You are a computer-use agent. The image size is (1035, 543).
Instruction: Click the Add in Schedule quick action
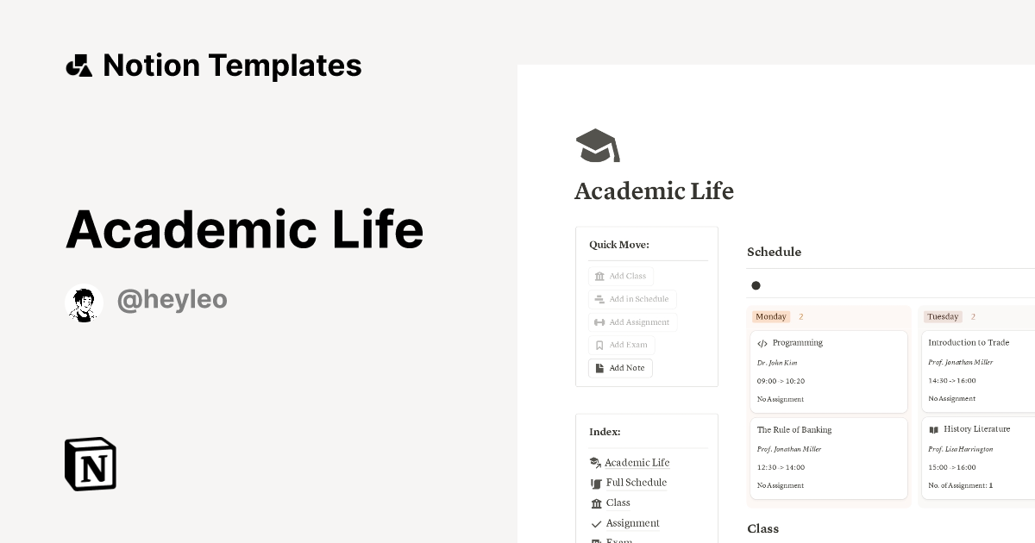tap(632, 299)
